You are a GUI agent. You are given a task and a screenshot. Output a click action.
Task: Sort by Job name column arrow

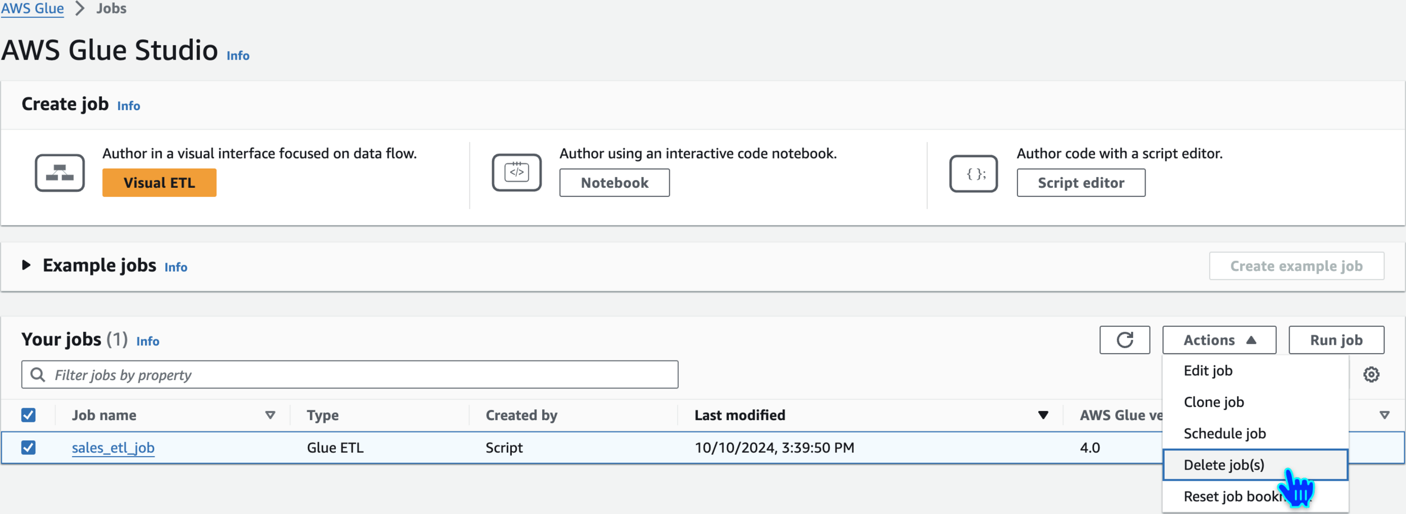(270, 415)
